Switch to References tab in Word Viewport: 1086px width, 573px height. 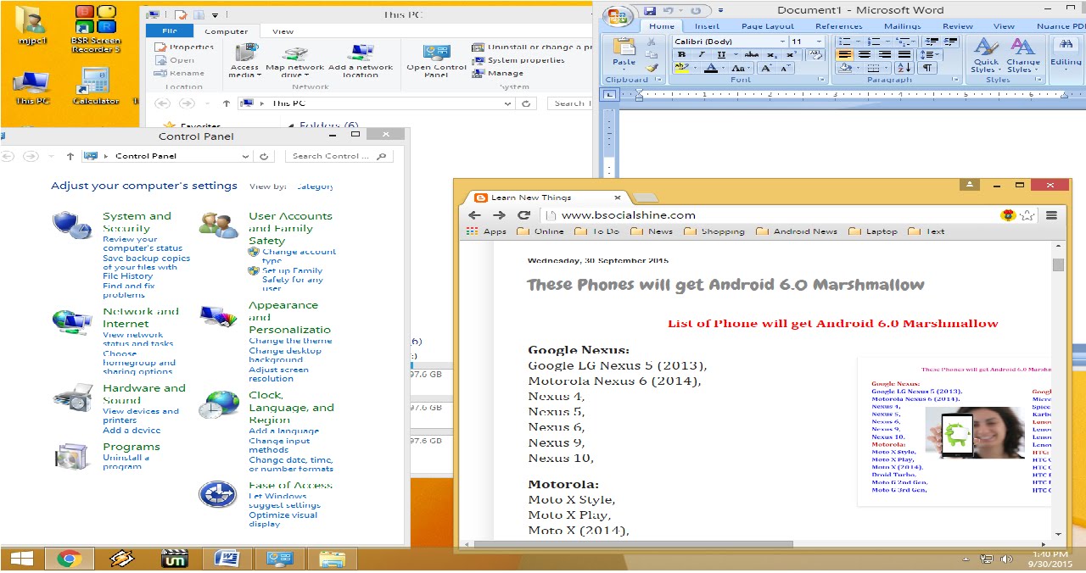coord(839,26)
